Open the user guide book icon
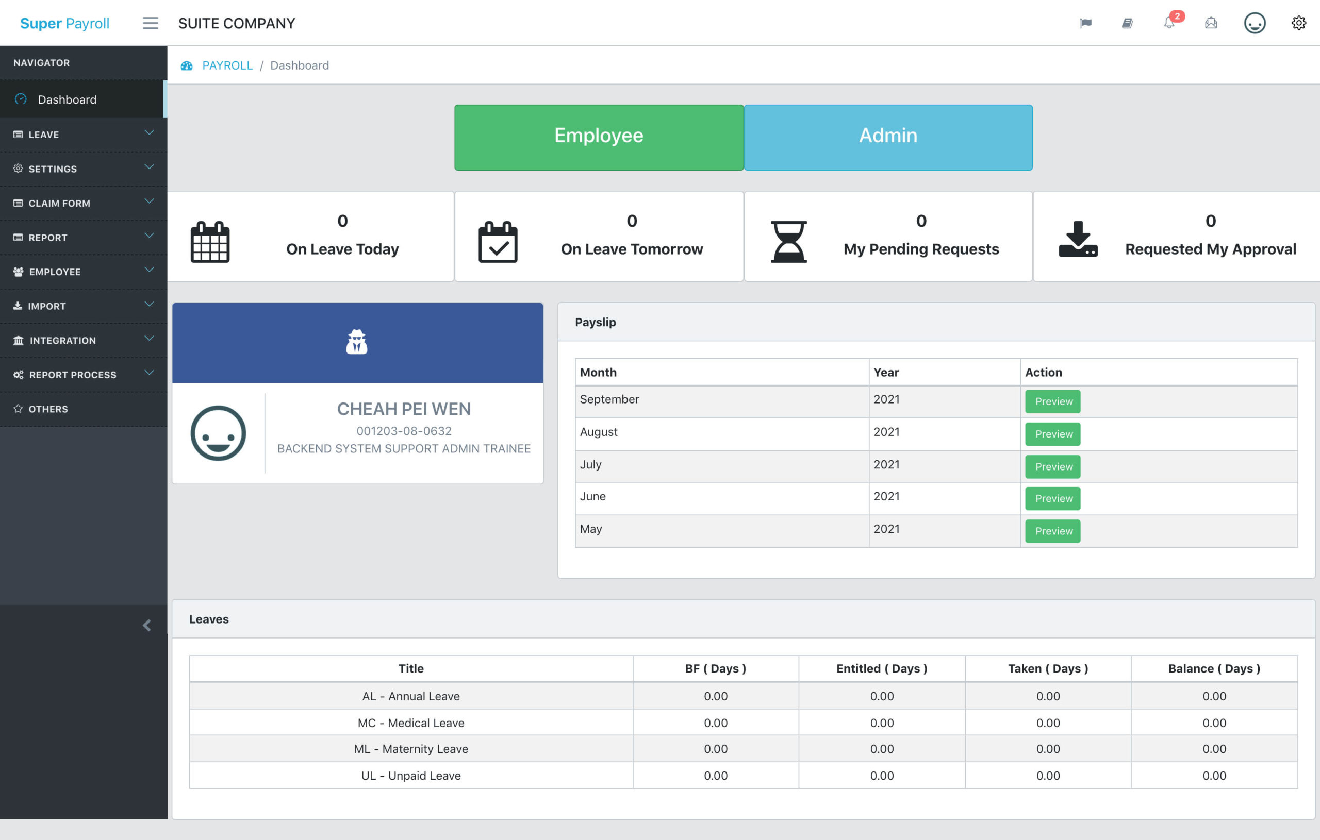The height and width of the screenshot is (840, 1320). point(1127,23)
